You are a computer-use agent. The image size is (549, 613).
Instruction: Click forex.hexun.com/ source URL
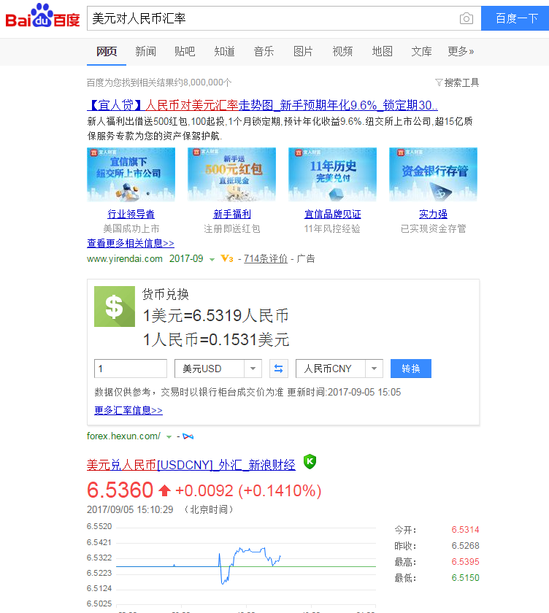click(x=123, y=436)
